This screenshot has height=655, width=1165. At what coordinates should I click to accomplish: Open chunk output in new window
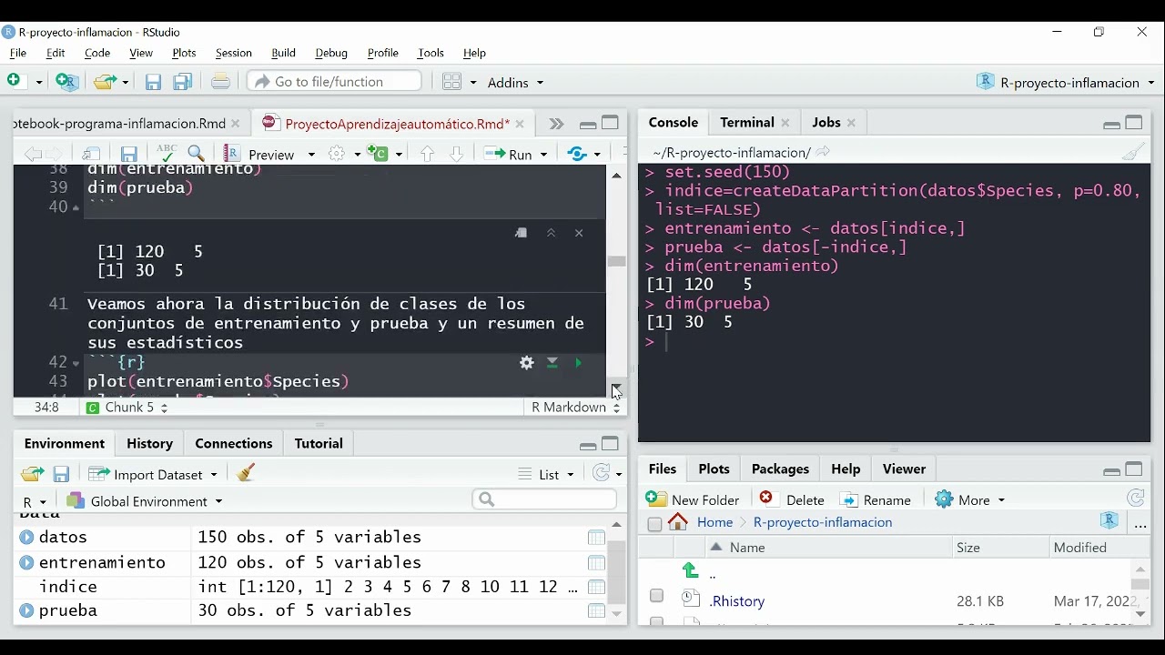[x=522, y=233]
